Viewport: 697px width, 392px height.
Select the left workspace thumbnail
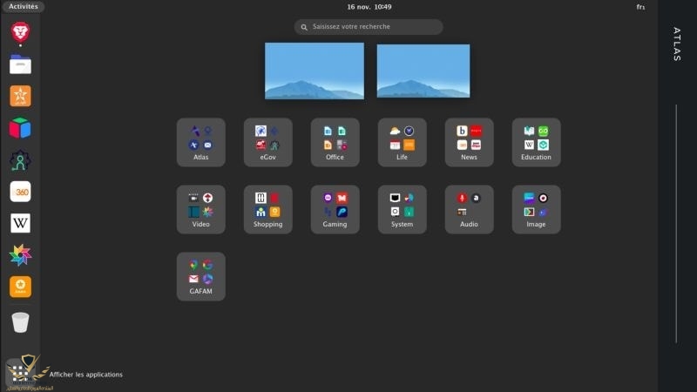pos(315,71)
